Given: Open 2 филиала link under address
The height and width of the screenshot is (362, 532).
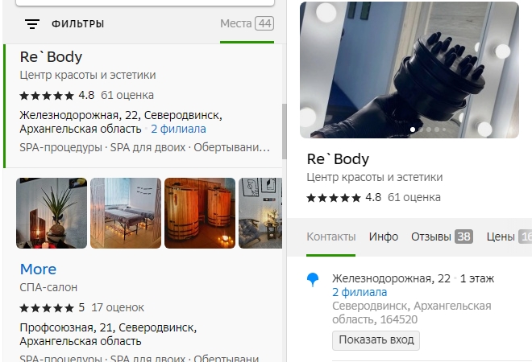Looking at the screenshot, I should pos(360,292).
